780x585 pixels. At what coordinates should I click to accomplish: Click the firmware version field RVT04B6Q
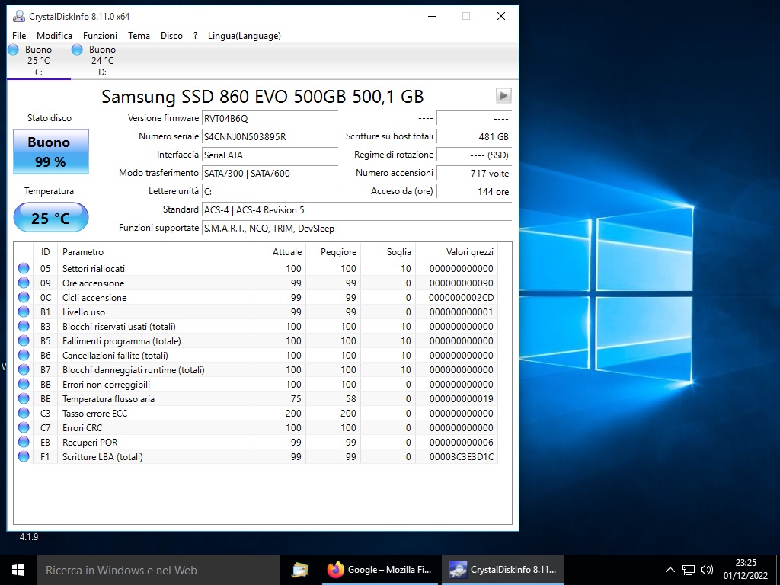click(x=270, y=118)
